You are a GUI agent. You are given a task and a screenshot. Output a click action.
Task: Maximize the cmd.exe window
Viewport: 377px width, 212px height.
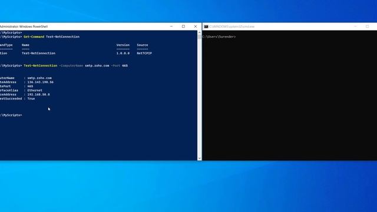pyautogui.click(x=368, y=26)
